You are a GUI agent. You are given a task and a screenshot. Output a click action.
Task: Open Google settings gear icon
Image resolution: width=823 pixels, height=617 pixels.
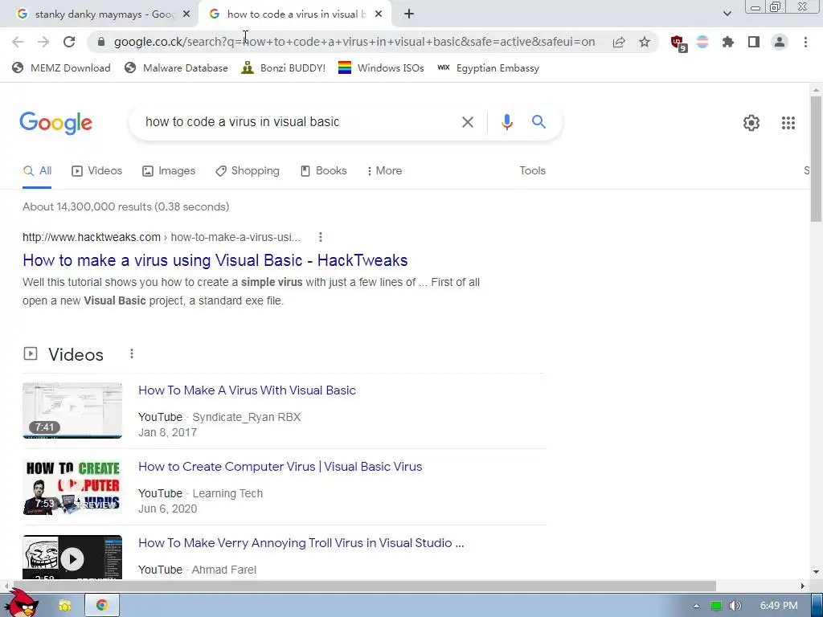click(751, 123)
